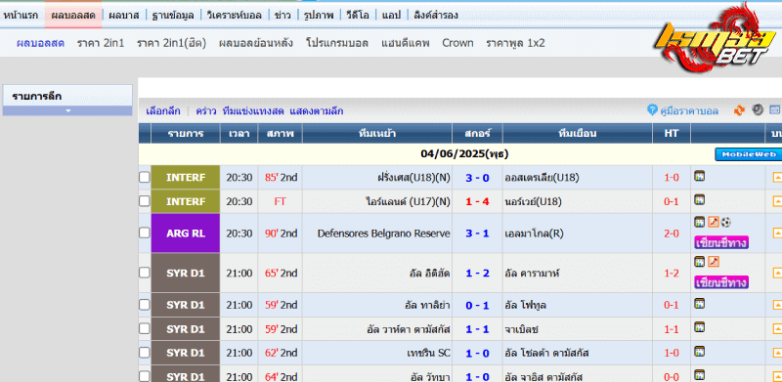782x382 pixels.
Task: Open รูปภาพ menu item
Action: click(319, 15)
